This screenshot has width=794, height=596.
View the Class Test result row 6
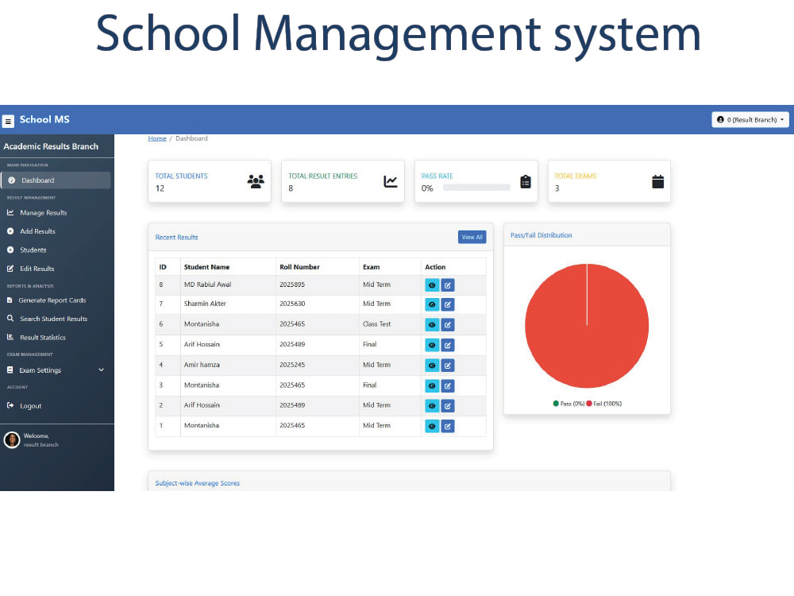click(432, 325)
